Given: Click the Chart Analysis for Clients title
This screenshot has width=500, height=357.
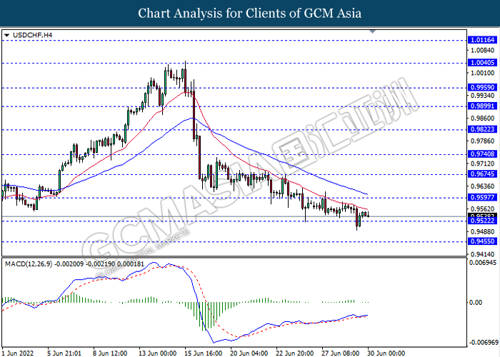Looking at the screenshot, I should pyautogui.click(x=250, y=13).
